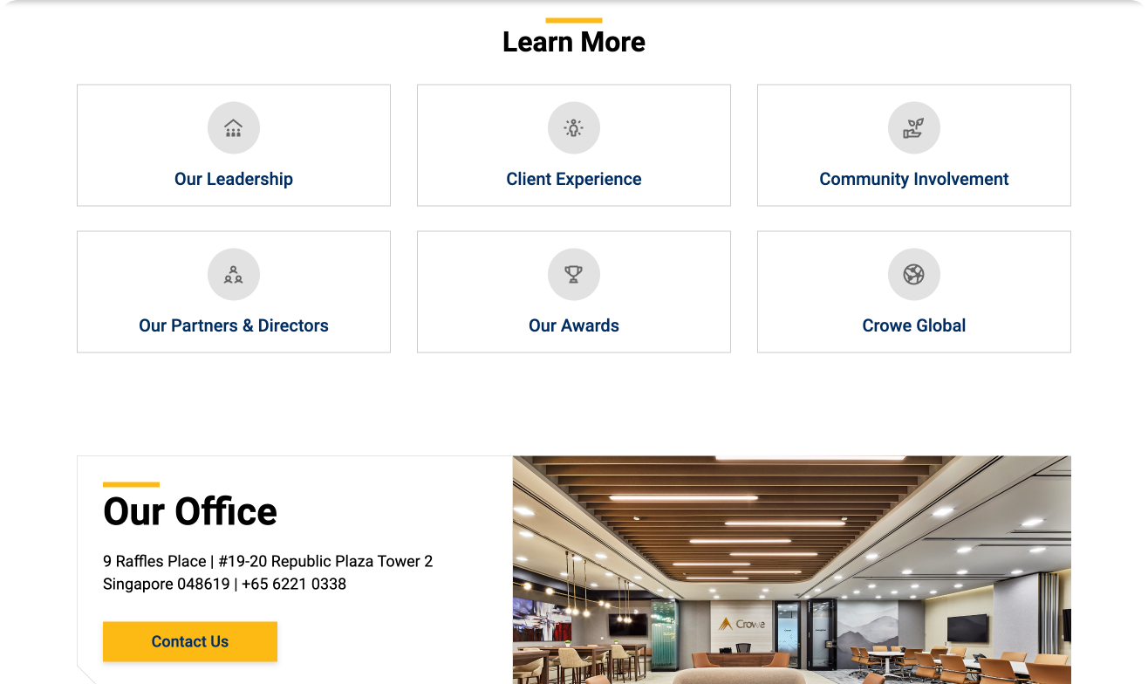
Task: Click the yellow Contact Us button
Action: (190, 641)
